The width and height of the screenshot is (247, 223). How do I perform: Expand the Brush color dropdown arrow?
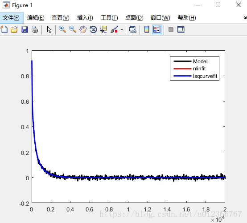[122, 29]
